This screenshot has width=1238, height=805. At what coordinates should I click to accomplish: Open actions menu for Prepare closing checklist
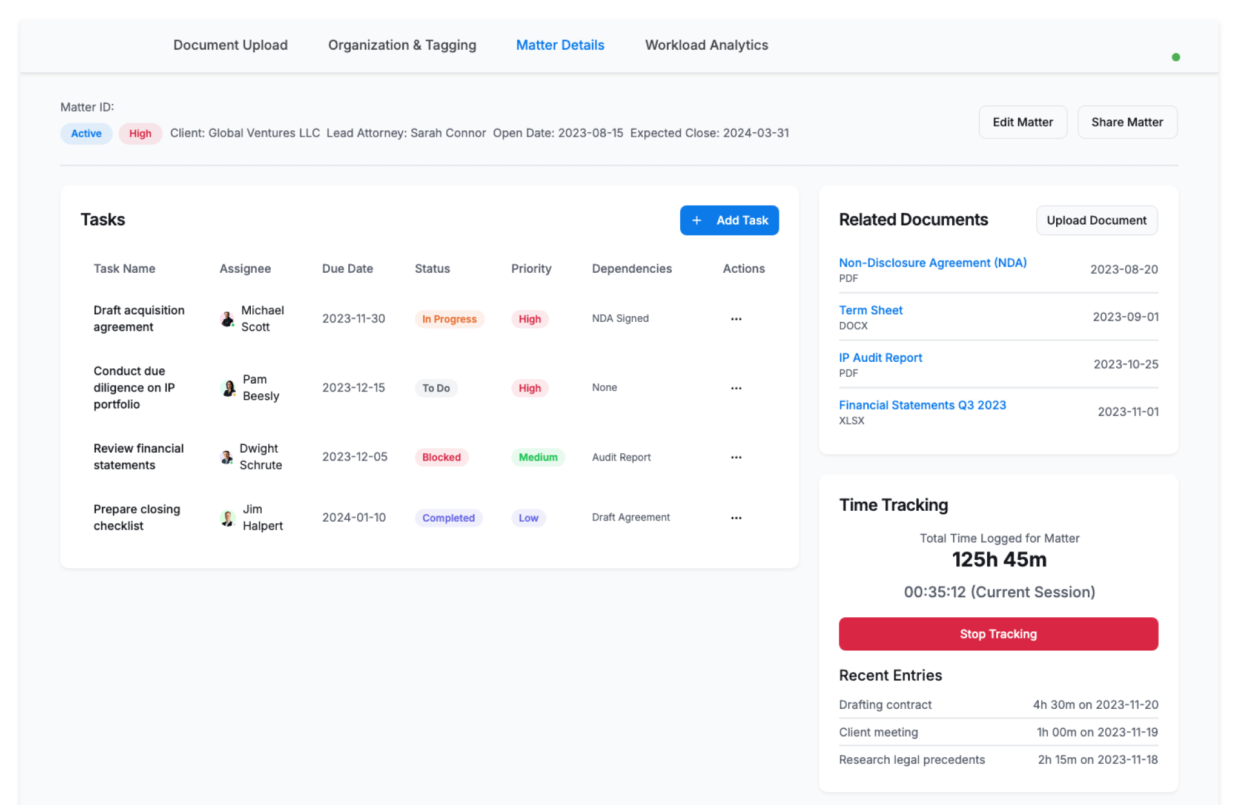736,517
